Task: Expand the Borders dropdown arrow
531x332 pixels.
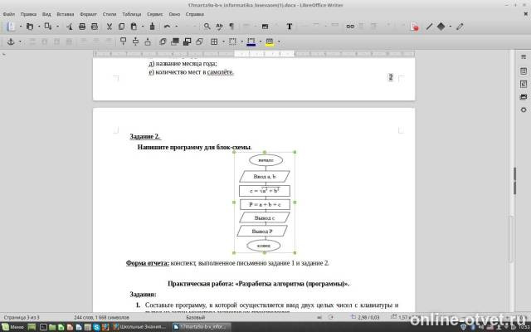Action: coord(223,41)
